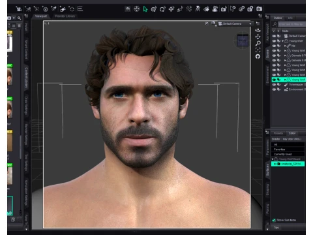Switch to the Editor tab in Surfaces

(x=292, y=133)
